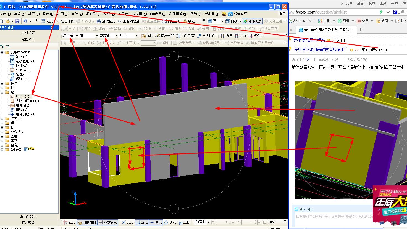This screenshot has height=229, width=407.
Task: Select 筏板基础(M) tree item
Action: (x=25, y=61)
